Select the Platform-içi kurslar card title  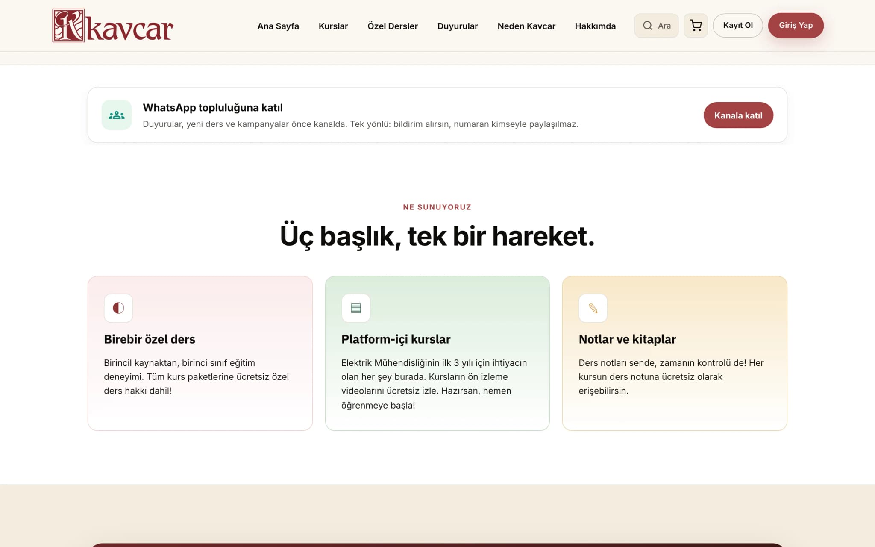coord(396,339)
